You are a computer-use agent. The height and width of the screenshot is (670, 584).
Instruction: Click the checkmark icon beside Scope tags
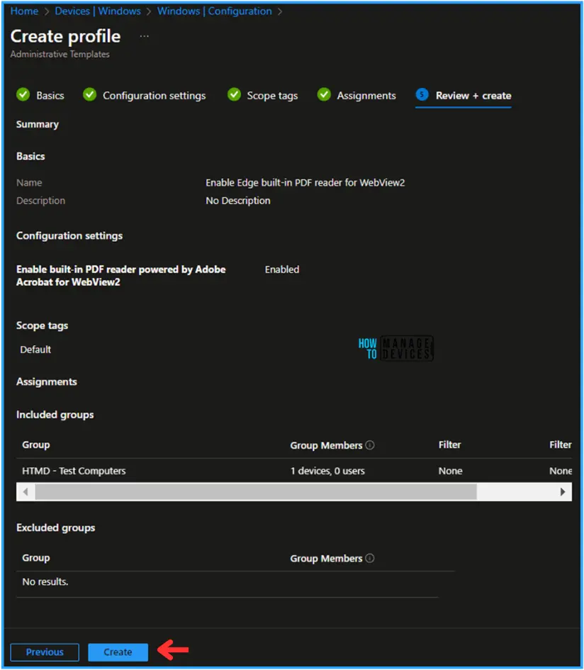coord(234,94)
